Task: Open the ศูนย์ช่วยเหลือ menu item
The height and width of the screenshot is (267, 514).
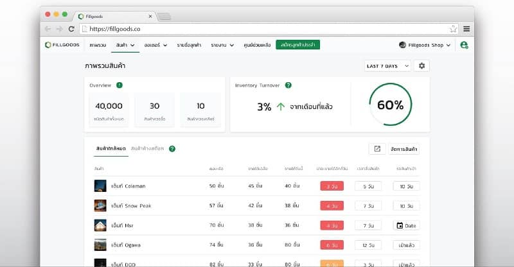Action: [258, 45]
